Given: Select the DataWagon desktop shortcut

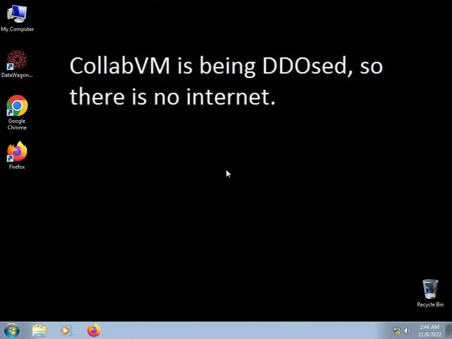Looking at the screenshot, I should coord(17,64).
